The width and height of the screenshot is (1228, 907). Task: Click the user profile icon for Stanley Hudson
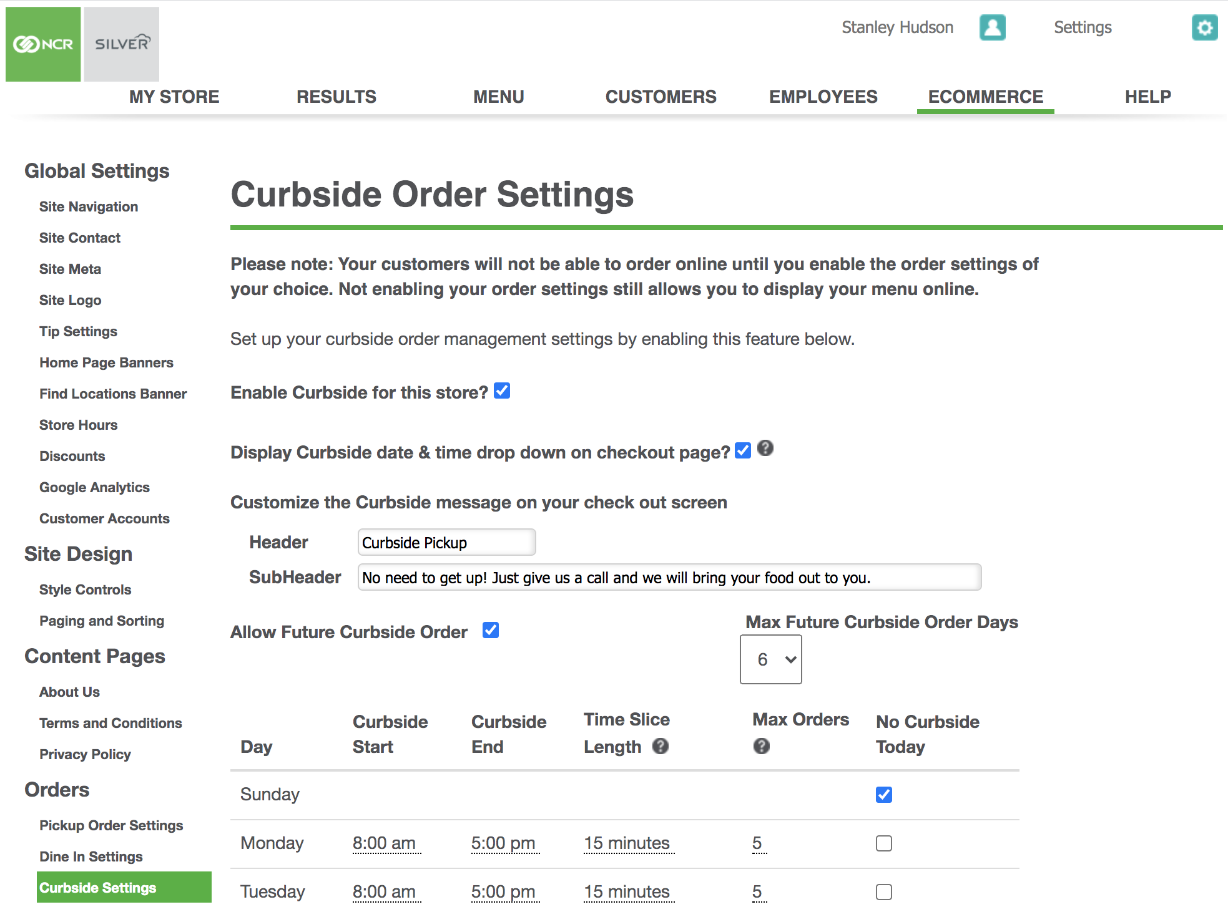pos(993,27)
